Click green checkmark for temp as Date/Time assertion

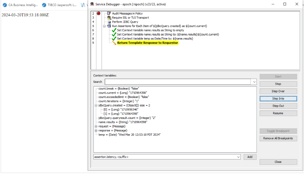click(x=114, y=39)
